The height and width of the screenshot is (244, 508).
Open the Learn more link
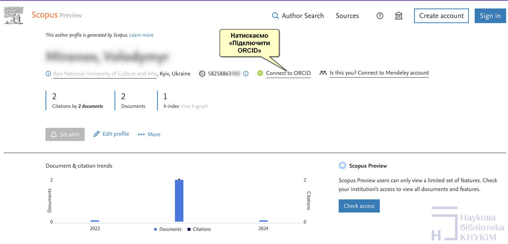click(x=141, y=35)
